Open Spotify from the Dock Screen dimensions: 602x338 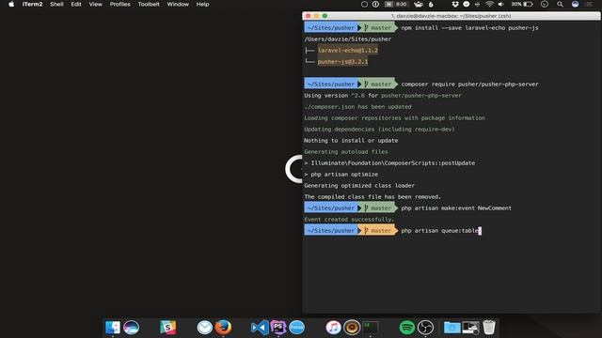(407, 328)
